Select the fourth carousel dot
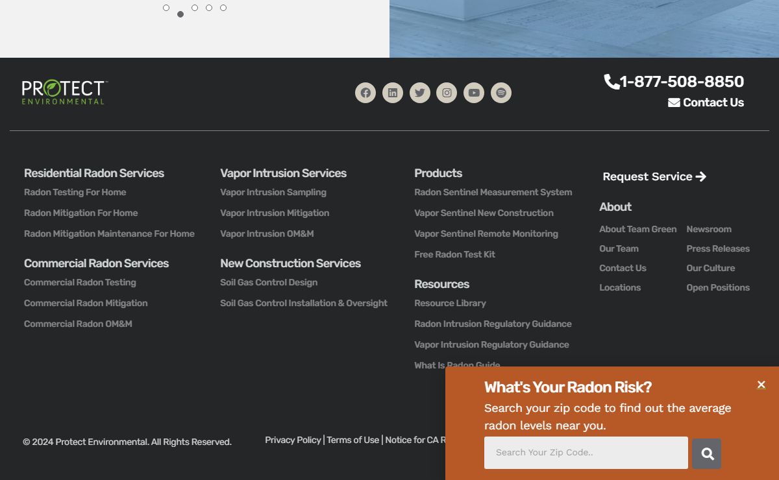The height and width of the screenshot is (480, 779). 209,8
